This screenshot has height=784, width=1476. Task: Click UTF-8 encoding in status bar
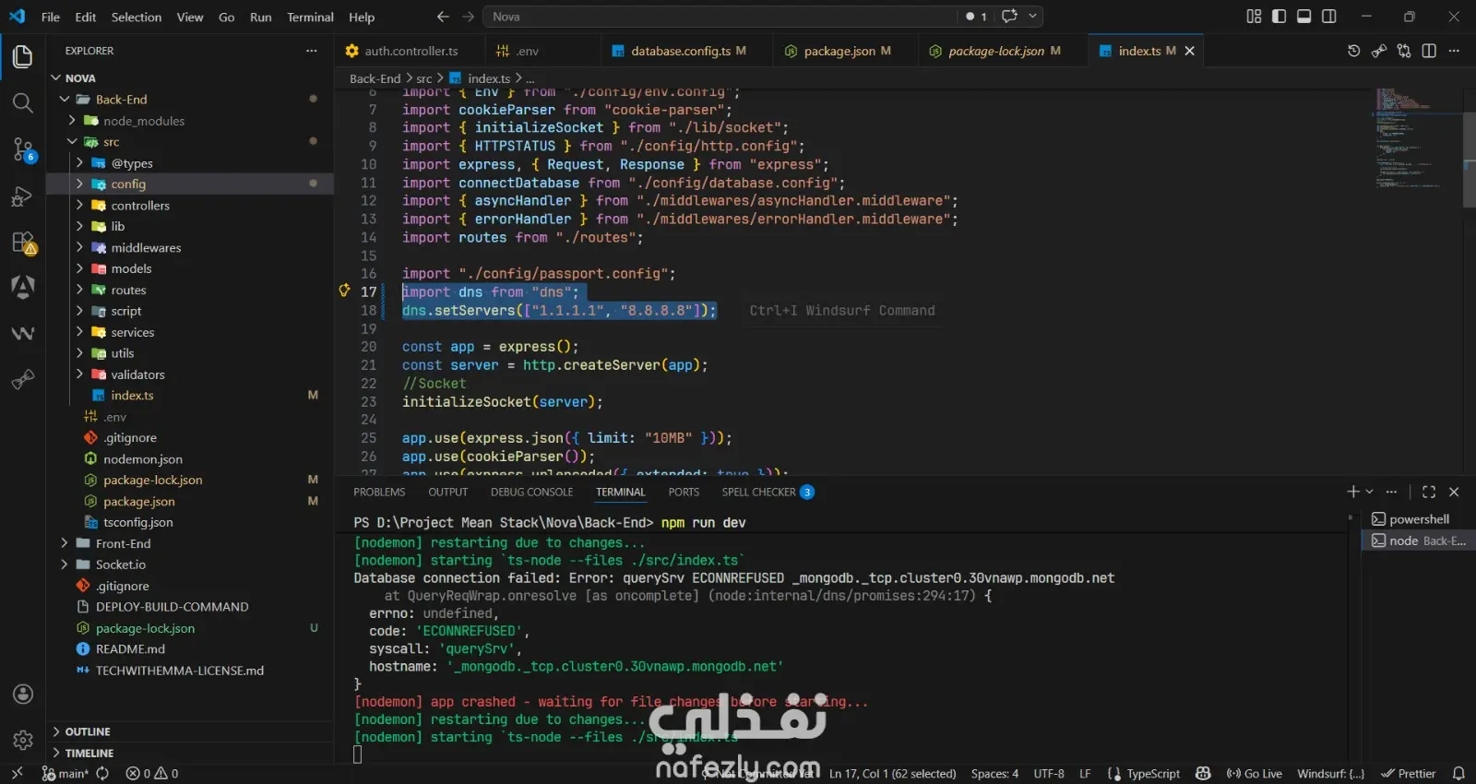1049,773
